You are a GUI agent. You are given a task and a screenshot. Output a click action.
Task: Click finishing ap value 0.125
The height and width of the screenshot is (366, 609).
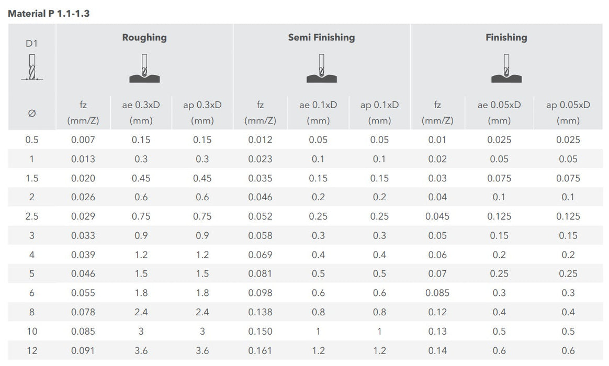(x=568, y=216)
